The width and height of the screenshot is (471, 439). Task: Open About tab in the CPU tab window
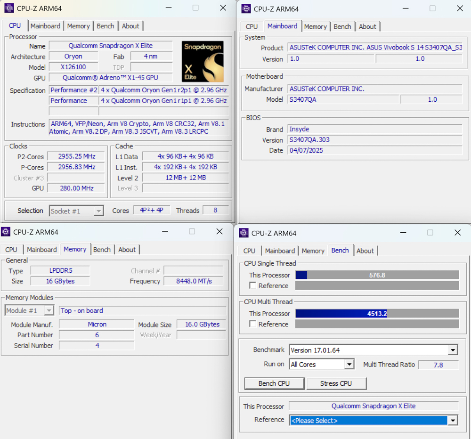pos(130,26)
